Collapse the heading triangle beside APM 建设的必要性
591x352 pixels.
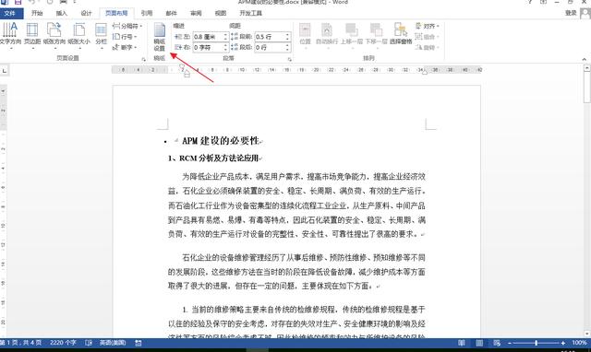175,141
